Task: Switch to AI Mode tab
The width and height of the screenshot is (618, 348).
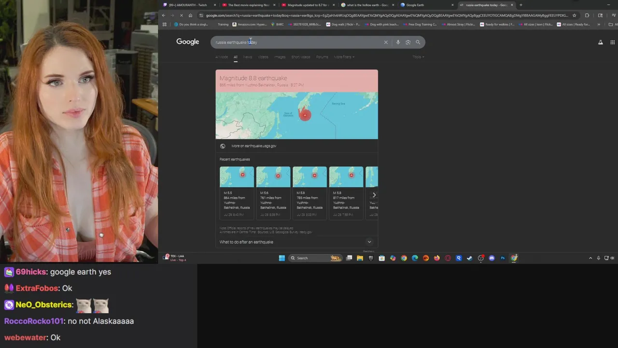Action: (x=222, y=57)
